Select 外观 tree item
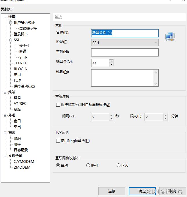The image size is (187, 197). pyautogui.click(x=12, y=115)
